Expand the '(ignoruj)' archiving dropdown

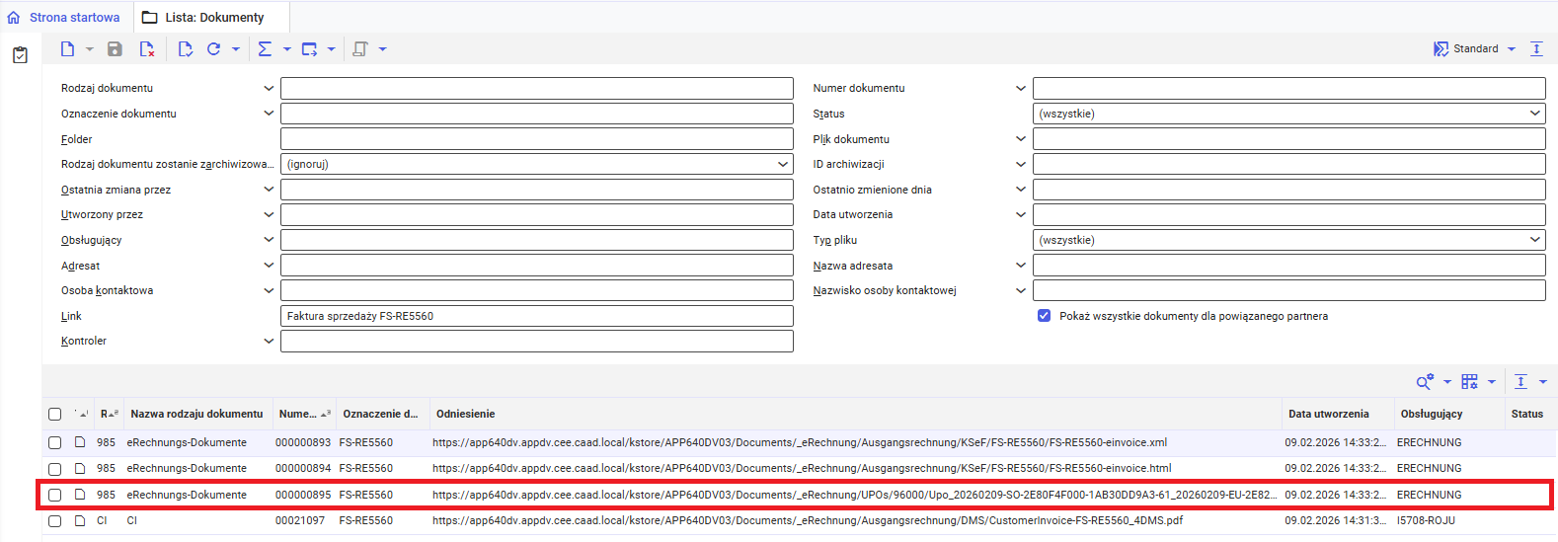point(536,164)
